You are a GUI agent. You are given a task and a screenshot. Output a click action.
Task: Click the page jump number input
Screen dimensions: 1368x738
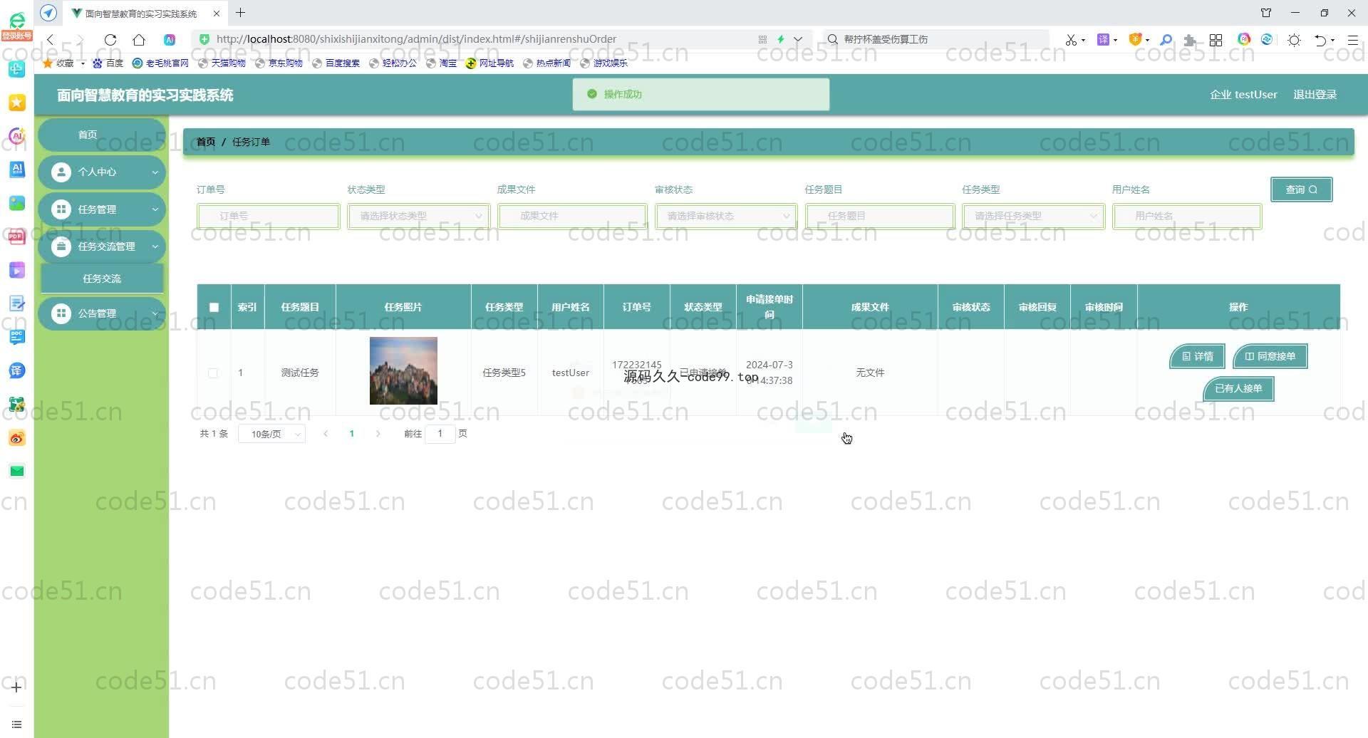pos(440,434)
